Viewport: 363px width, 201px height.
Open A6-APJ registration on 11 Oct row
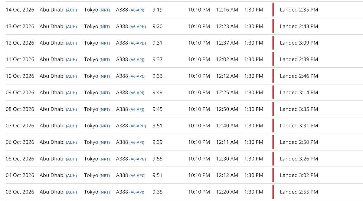[x=137, y=60]
